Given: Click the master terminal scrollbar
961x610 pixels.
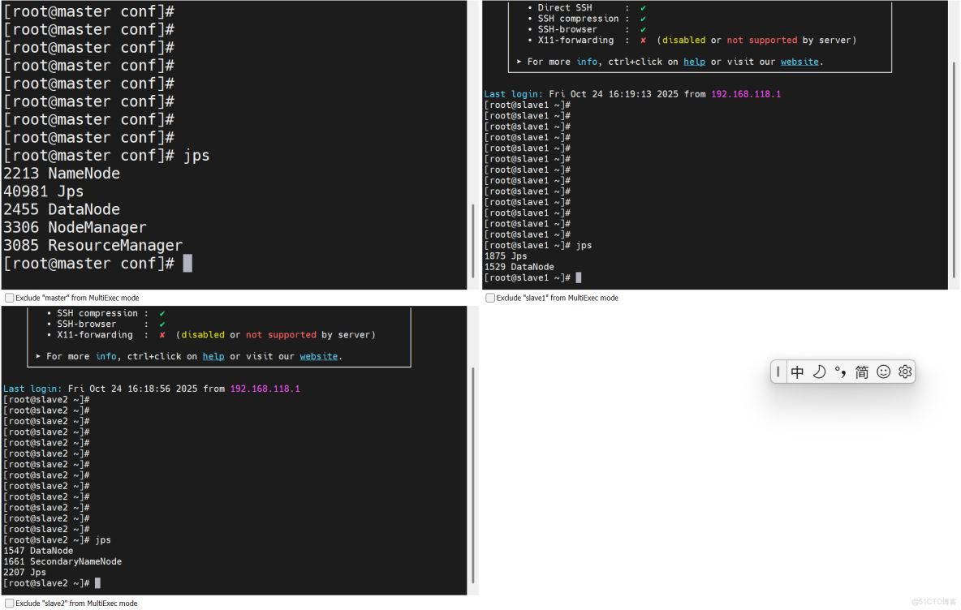Looking at the screenshot, I should (x=472, y=240).
